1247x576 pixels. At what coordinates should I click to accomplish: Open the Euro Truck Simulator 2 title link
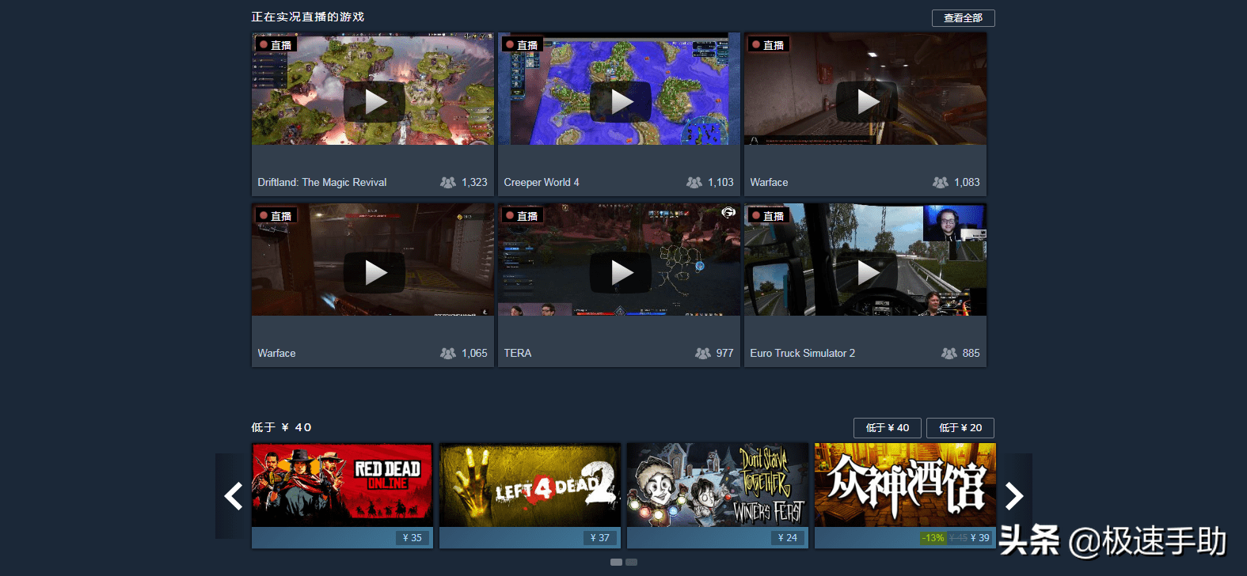pos(802,353)
